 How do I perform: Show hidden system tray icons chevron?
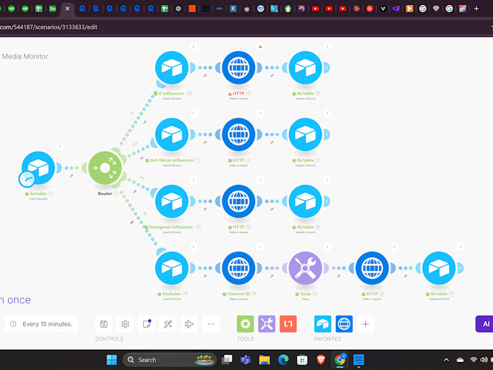point(446,360)
